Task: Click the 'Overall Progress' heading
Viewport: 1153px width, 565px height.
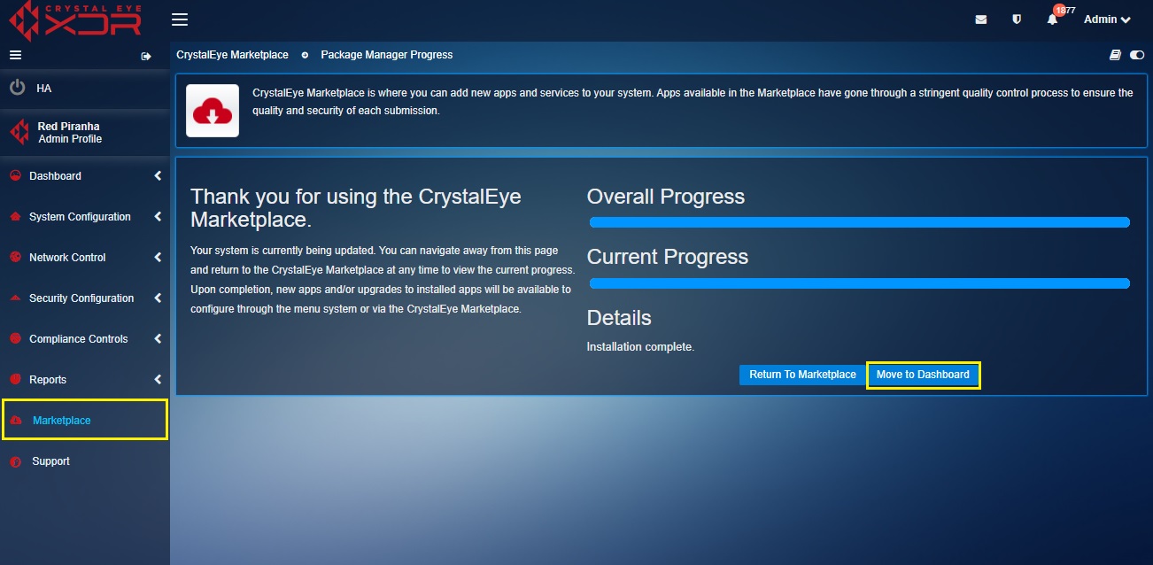Action: pyautogui.click(x=666, y=197)
